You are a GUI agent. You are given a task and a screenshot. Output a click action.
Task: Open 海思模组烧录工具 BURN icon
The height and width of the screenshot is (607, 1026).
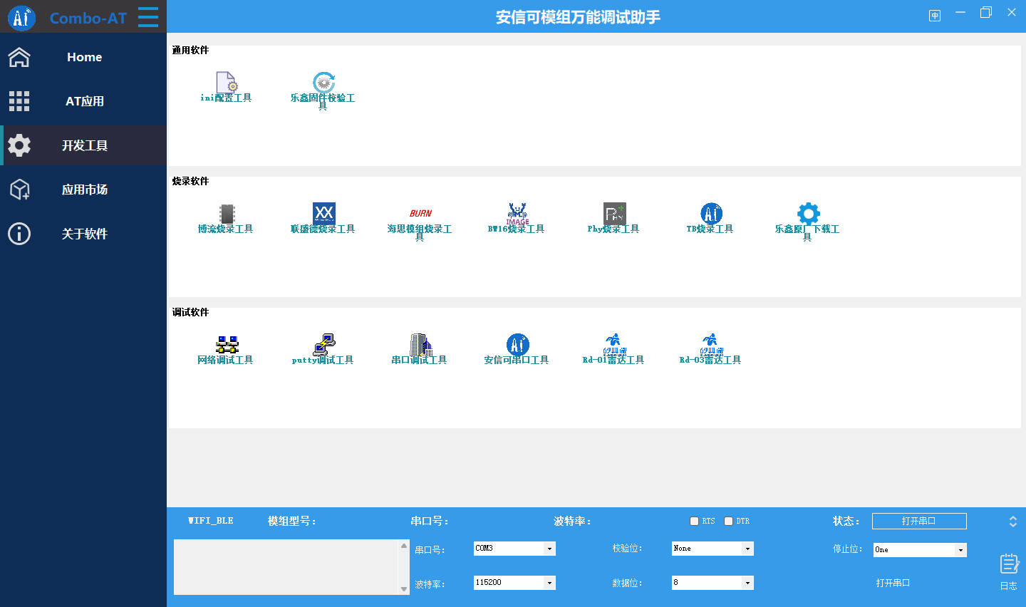420,214
